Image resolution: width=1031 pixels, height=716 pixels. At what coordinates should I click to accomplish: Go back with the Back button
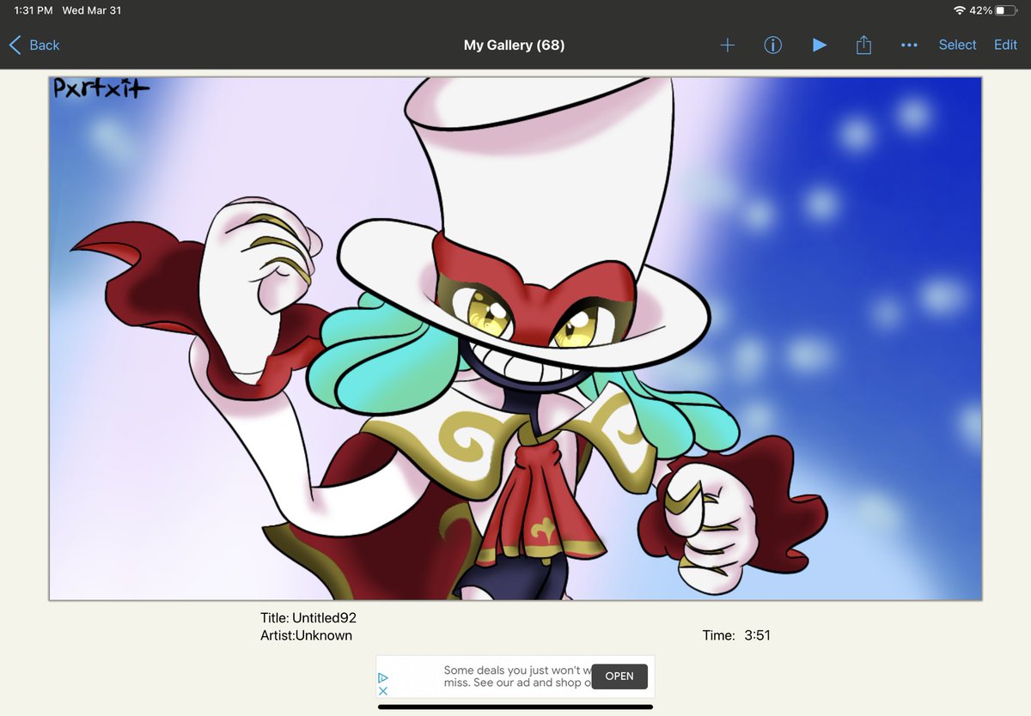point(34,45)
